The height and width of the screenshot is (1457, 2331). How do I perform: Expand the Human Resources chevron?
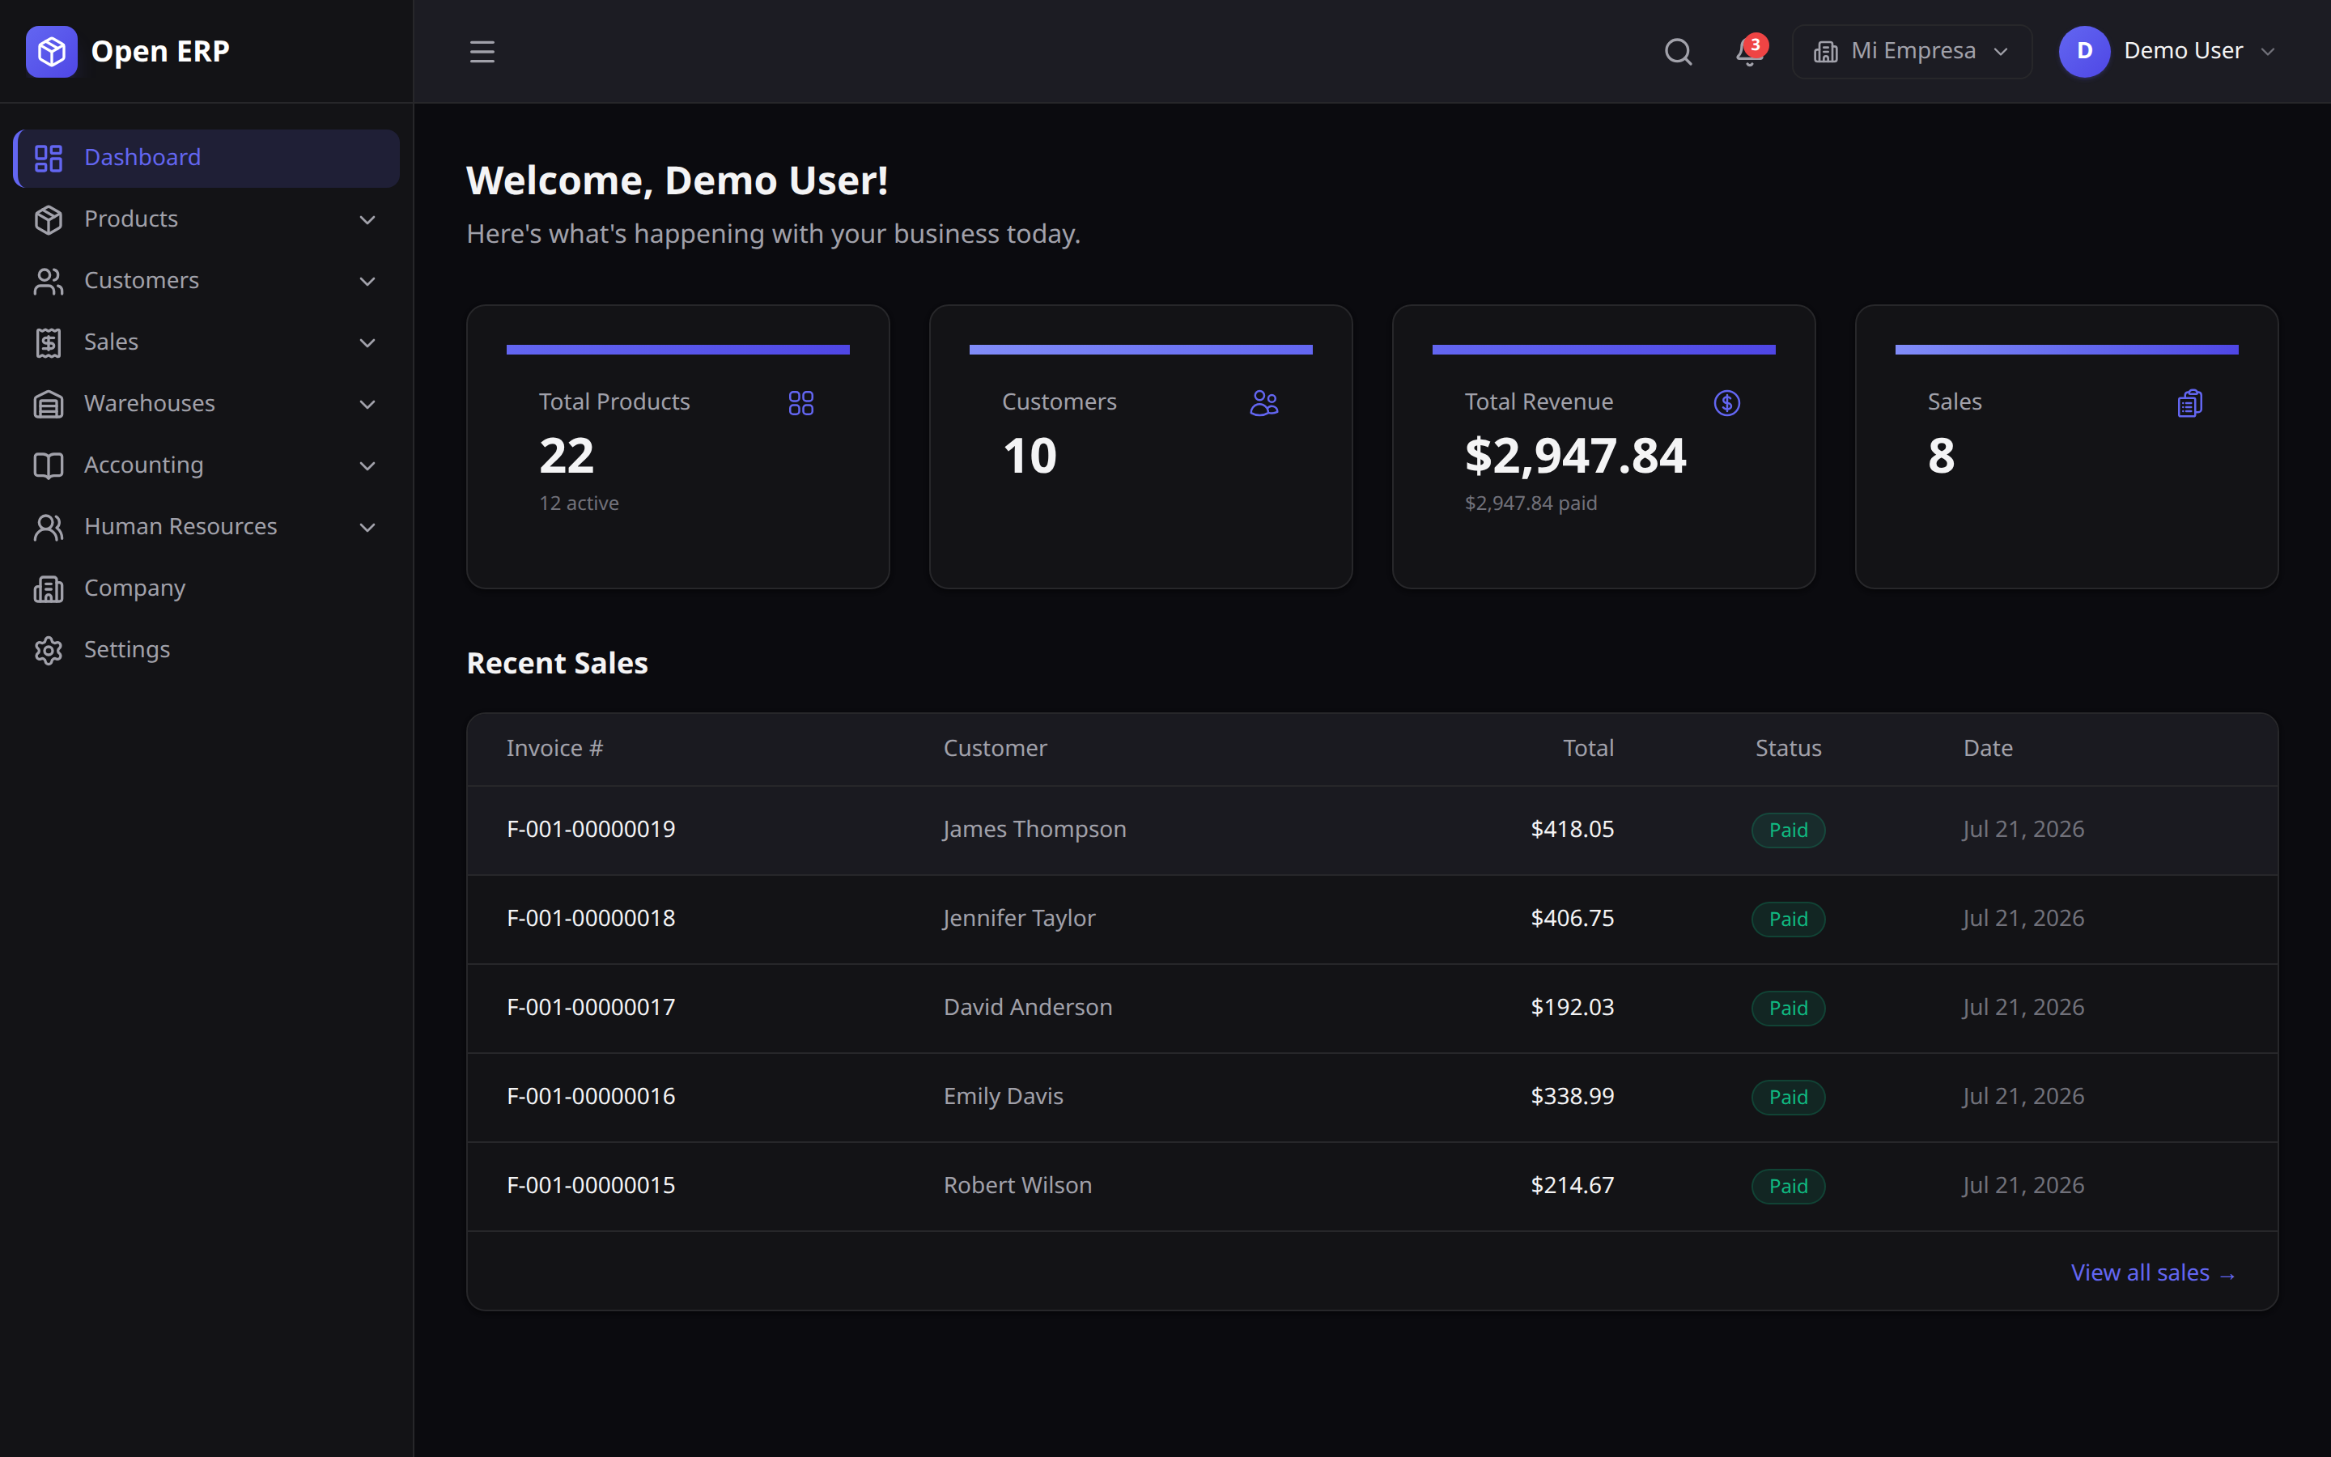click(x=367, y=527)
